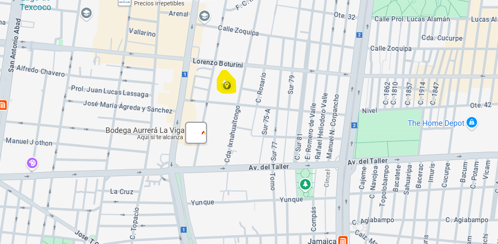Open The Home Depot place label
The image size is (498, 244).
436,123
